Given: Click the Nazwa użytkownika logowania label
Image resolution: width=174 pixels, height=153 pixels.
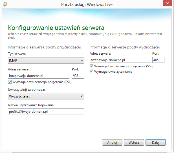Looking at the screenshot, I should pos(31,105).
